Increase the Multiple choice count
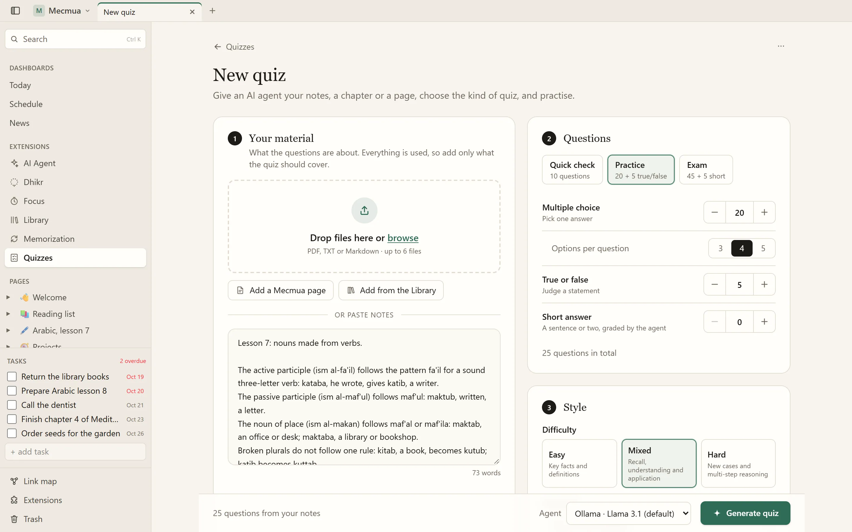Image resolution: width=852 pixels, height=532 pixels. click(764, 212)
